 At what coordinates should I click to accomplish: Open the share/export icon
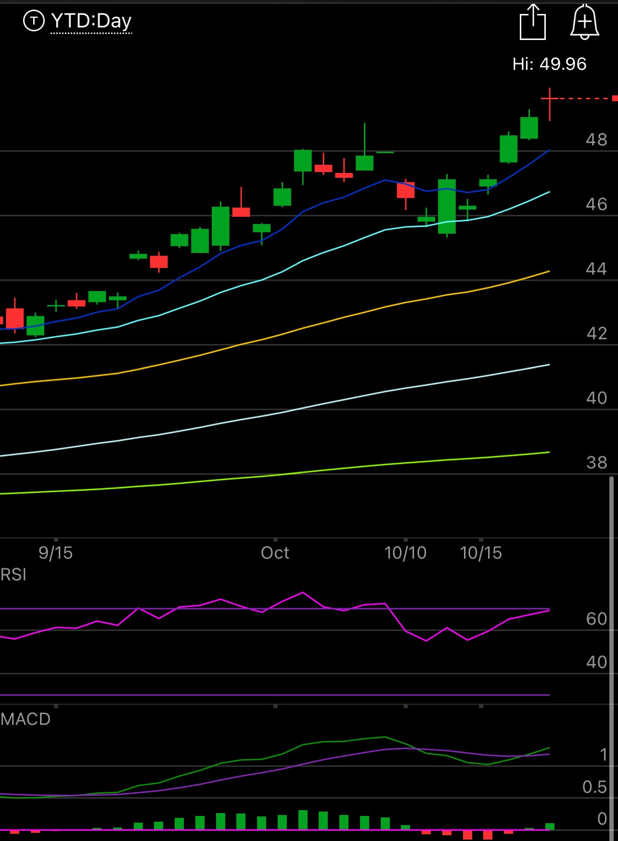533,22
